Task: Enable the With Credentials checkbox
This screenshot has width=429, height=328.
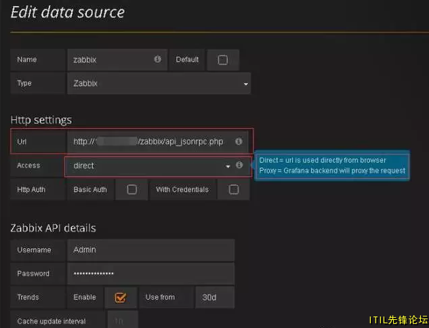Action: point(234,189)
